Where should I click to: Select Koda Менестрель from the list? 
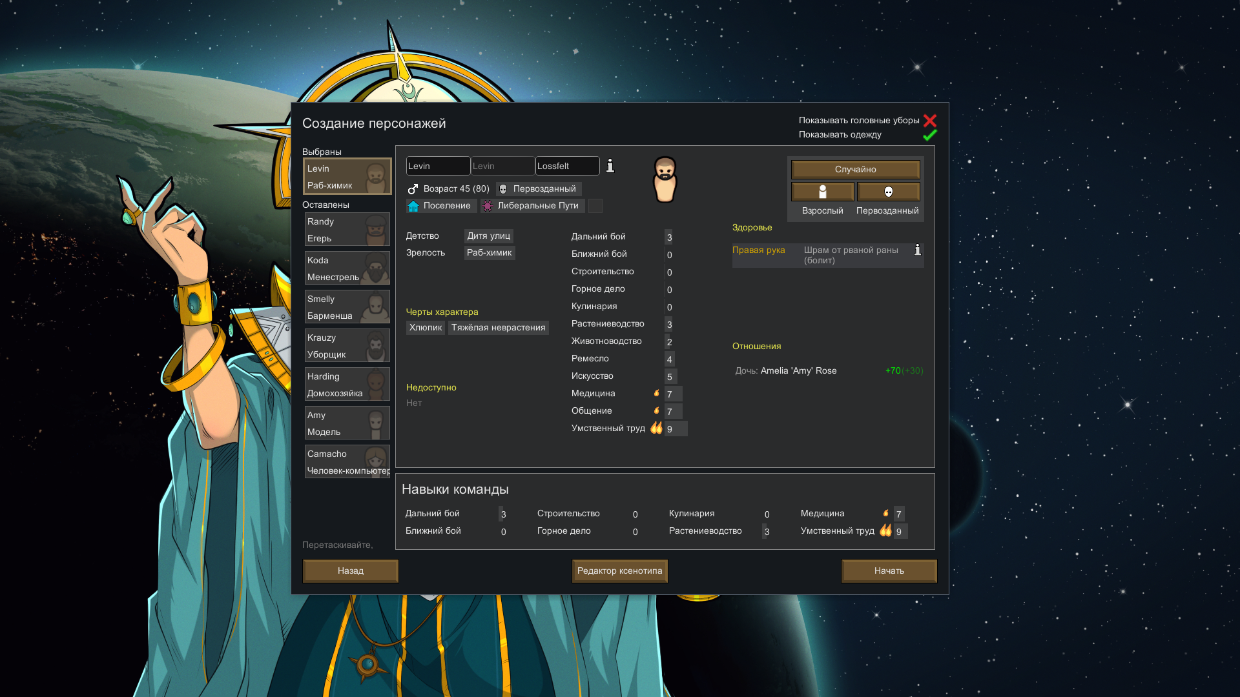pyautogui.click(x=347, y=268)
